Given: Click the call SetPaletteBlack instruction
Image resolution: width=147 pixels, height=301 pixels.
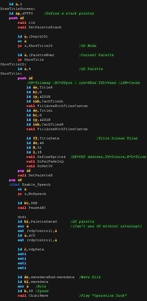Looking at the screenshot, I should point(39,27).
